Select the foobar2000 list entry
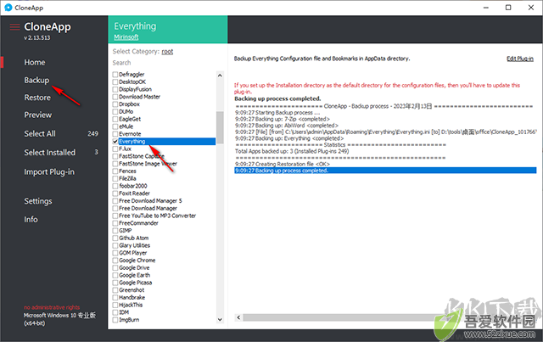This screenshot has width=543, height=342. coord(133,186)
